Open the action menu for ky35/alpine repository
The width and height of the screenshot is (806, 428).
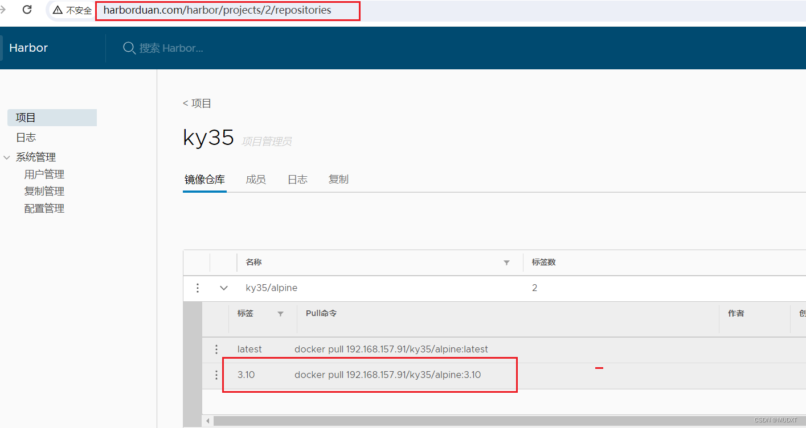point(198,288)
